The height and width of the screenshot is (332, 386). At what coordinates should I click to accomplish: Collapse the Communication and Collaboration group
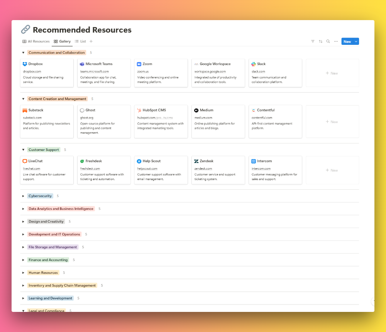[23, 53]
